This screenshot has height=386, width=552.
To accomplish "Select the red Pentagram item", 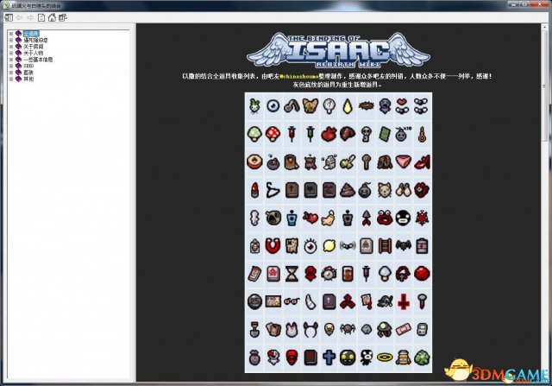I will (x=422, y=218).
